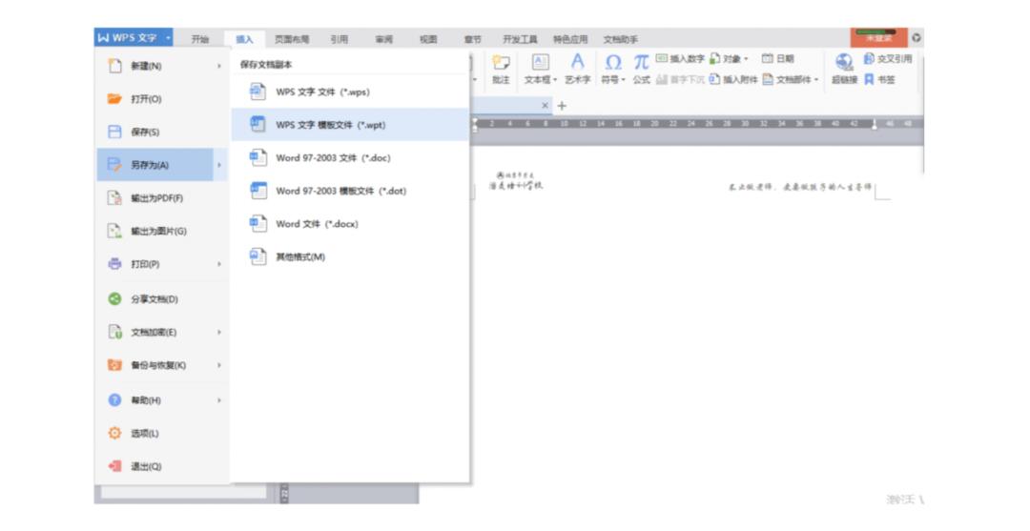Select 输出为PDF(F) export to PDF
This screenshot has height=531, width=1030.
pyautogui.click(x=161, y=198)
